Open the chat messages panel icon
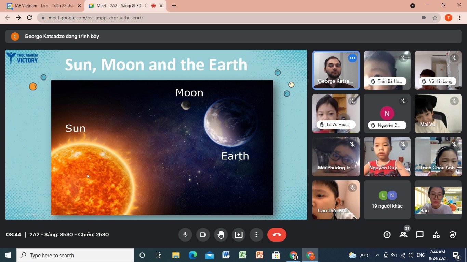The width and height of the screenshot is (467, 262). click(x=420, y=235)
